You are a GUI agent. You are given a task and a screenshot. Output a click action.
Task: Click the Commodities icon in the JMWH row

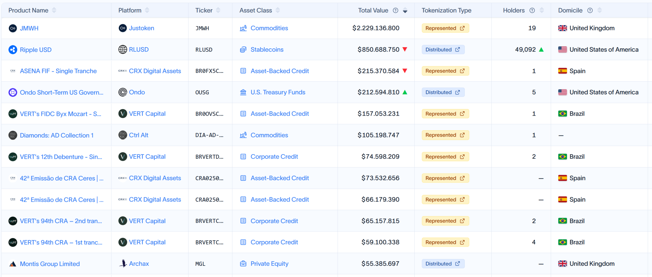coord(243,28)
